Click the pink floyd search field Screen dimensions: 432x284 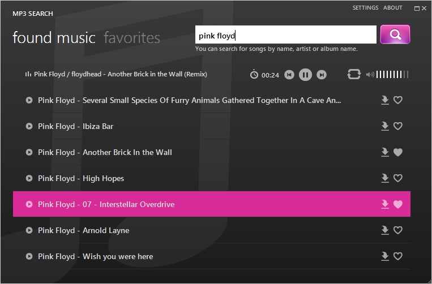pyautogui.click(x=285, y=35)
